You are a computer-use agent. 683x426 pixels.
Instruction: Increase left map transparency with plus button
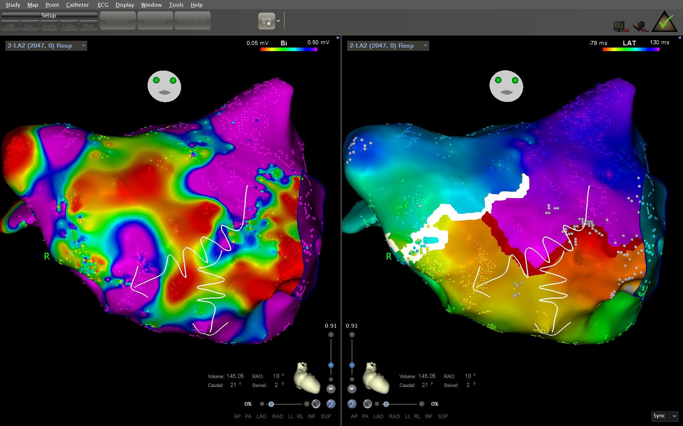(x=307, y=404)
